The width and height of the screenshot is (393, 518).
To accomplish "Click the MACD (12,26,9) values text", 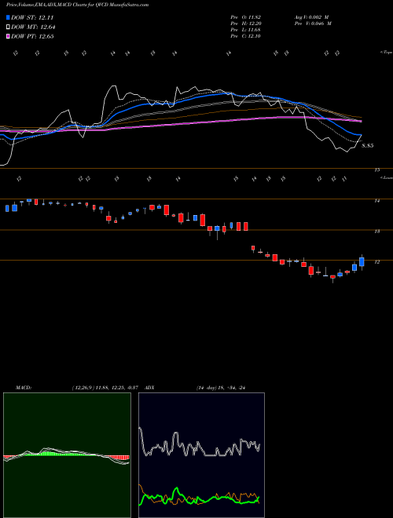I will pyautogui.click(x=107, y=388).
